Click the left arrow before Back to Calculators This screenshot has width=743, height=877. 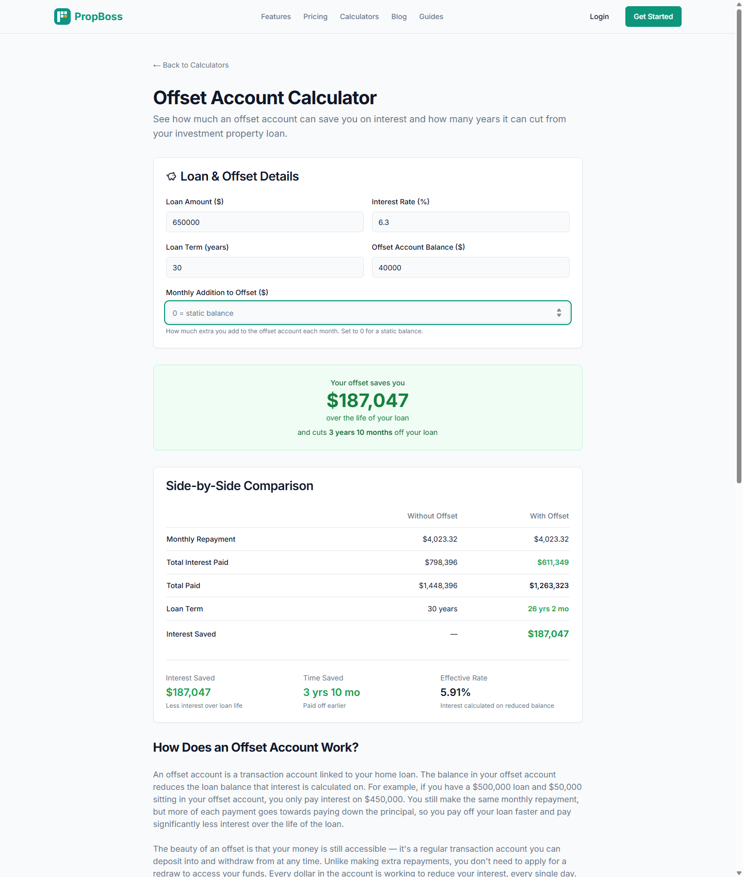pyautogui.click(x=157, y=66)
